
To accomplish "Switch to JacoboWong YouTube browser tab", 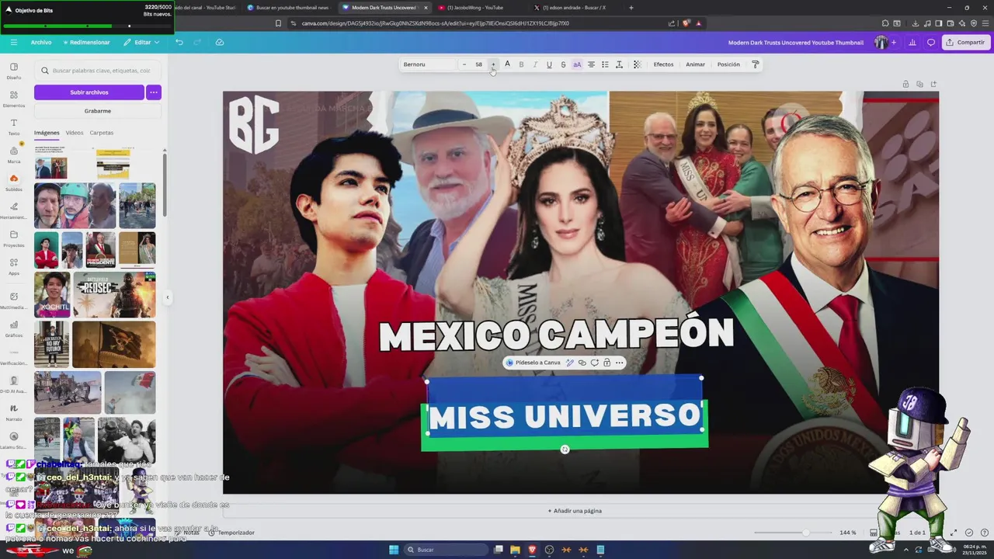I will (x=471, y=8).
